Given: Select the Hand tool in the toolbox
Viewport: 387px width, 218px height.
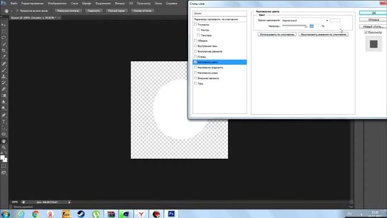Looking at the screenshot, I should tap(4, 141).
